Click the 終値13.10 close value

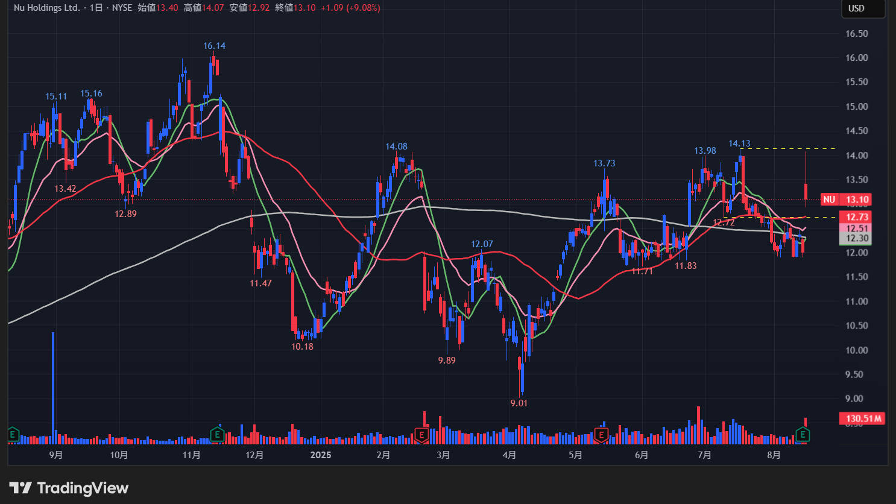pyautogui.click(x=295, y=8)
